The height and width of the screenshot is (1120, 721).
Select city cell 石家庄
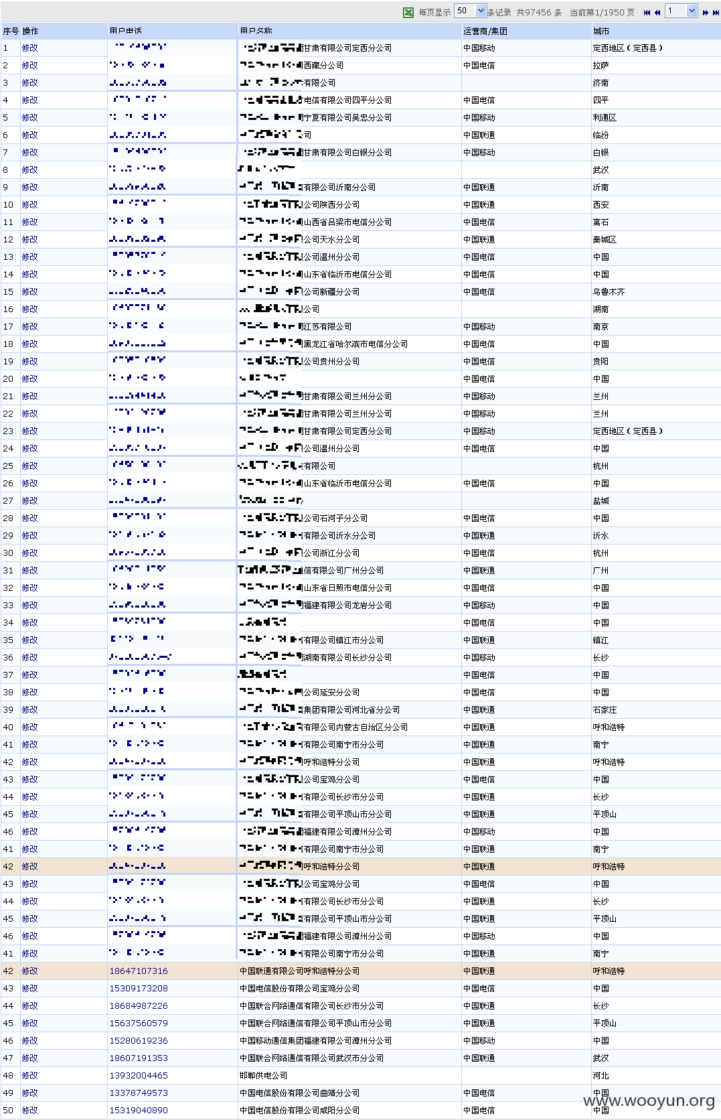click(x=605, y=710)
